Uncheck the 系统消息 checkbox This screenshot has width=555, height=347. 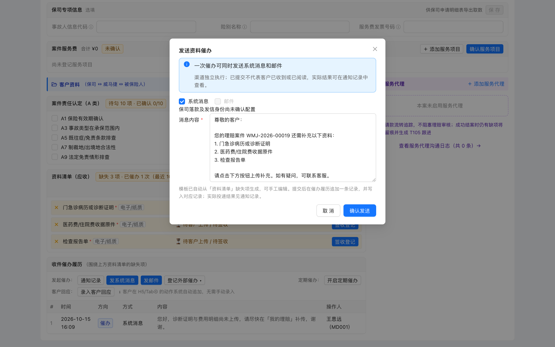click(182, 101)
